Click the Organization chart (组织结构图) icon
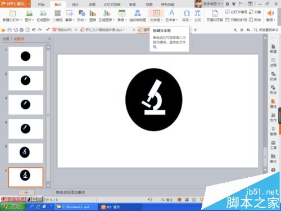The width and height of the screenshot is (281, 211). pyautogui.click(x=138, y=16)
